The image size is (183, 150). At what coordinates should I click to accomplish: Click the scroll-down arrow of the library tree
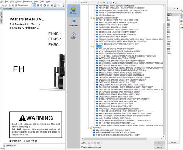coord(164,136)
